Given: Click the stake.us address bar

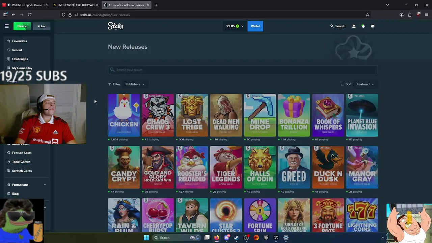Looking at the screenshot, I should coord(216,15).
